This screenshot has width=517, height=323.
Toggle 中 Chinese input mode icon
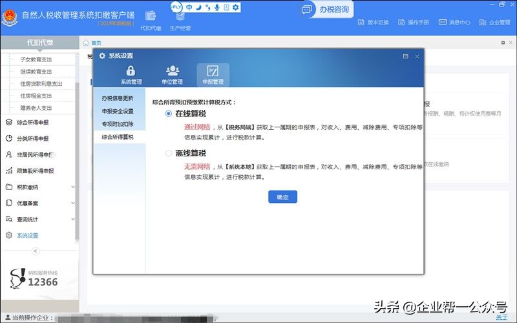(189, 7)
